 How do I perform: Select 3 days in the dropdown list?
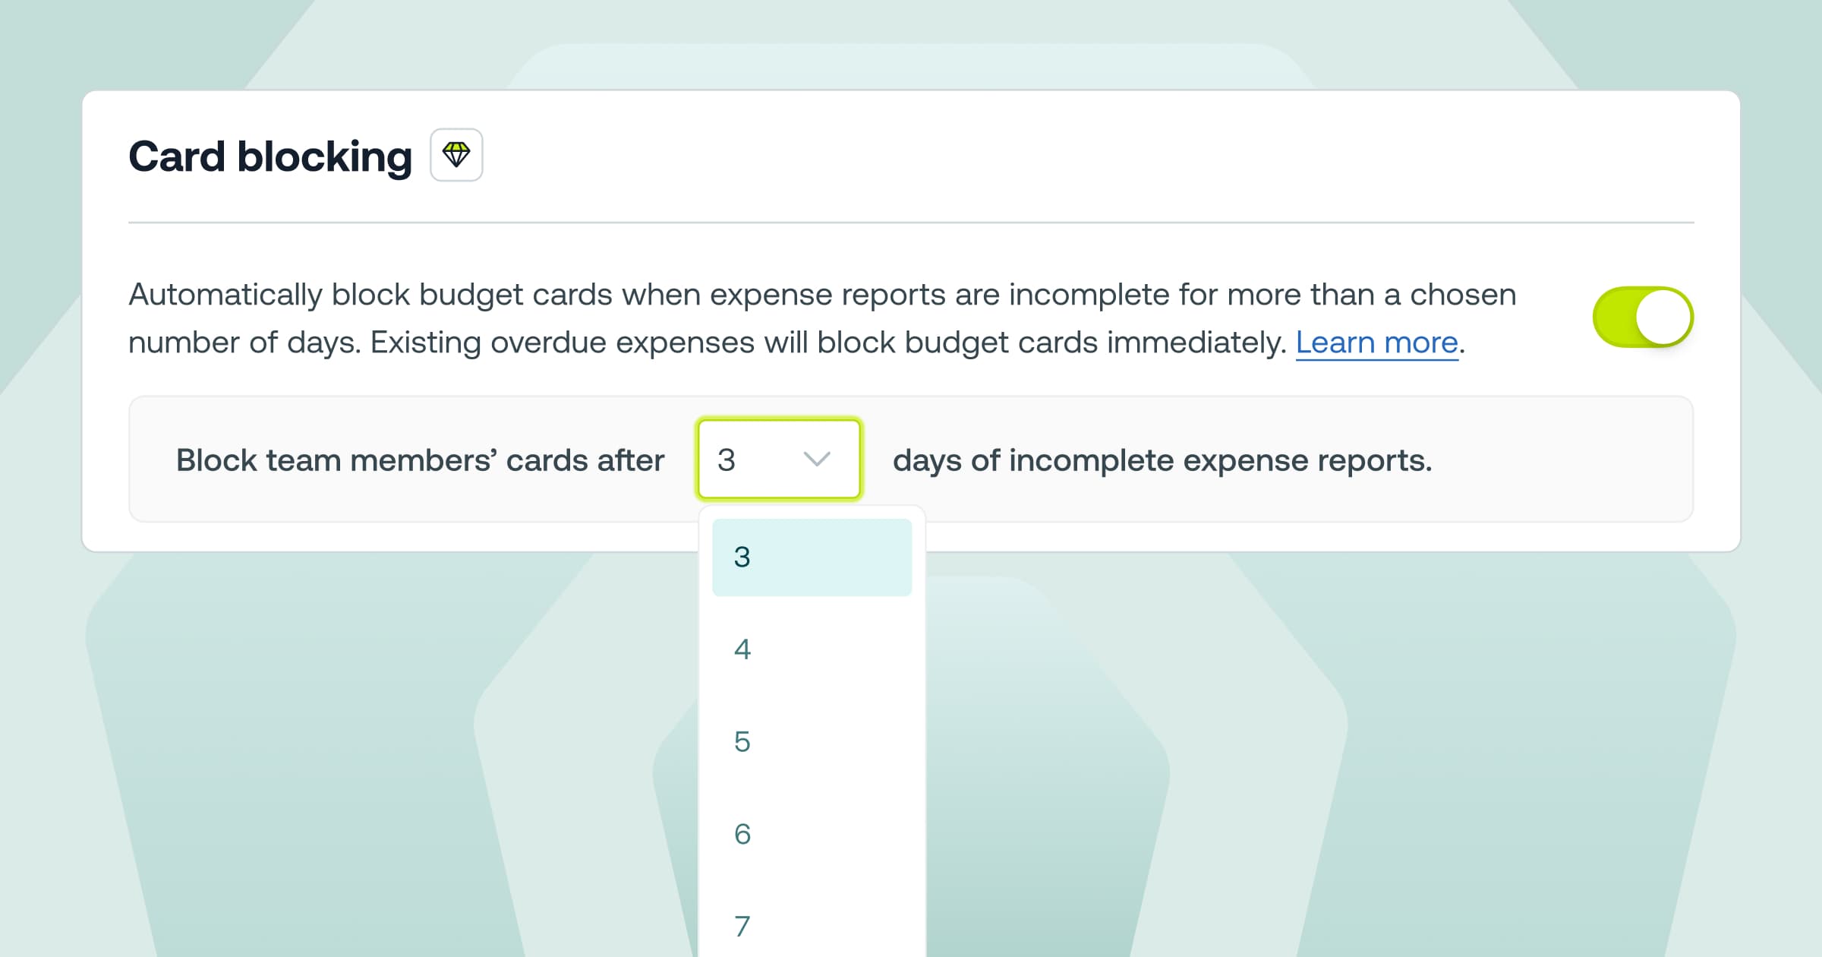point(812,557)
